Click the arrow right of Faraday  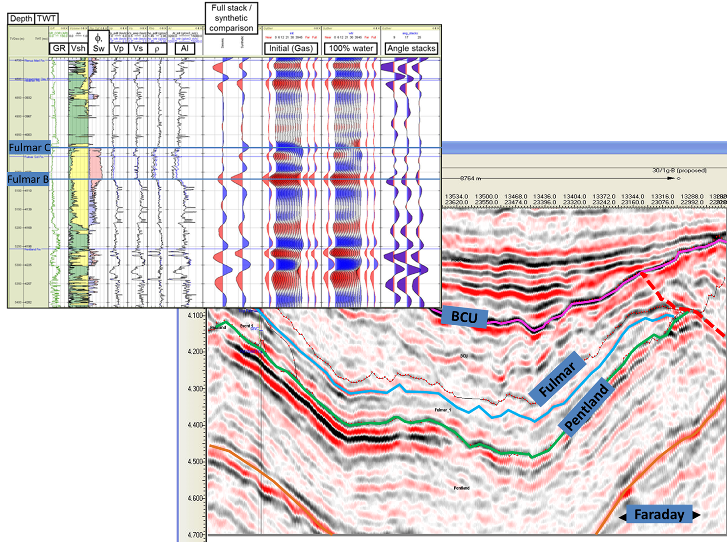[697, 515]
